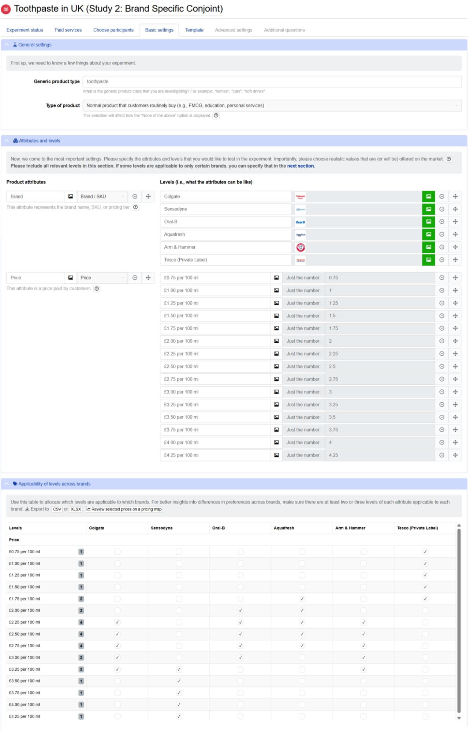The height and width of the screenshot is (731, 470).
Task: Click the green image button for Aquafresh
Action: [x=428, y=234]
